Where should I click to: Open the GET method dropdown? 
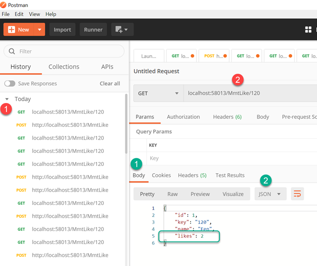pyautogui.click(x=158, y=93)
